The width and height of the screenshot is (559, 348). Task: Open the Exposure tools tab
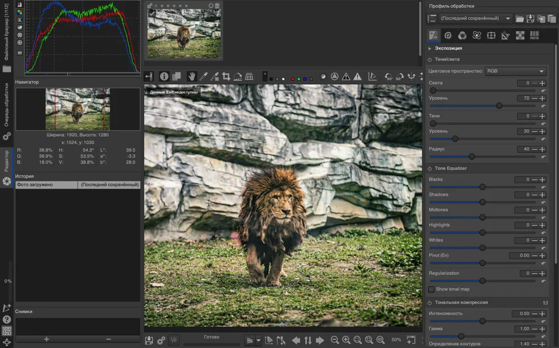pos(433,35)
